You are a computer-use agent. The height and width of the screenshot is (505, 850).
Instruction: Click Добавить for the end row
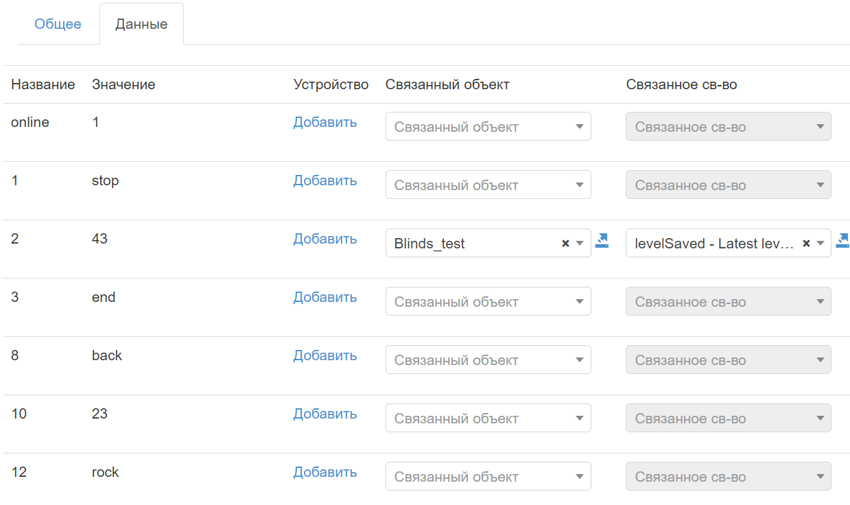click(325, 297)
